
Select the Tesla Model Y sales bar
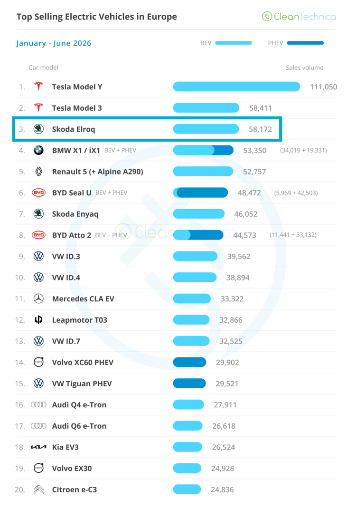point(236,86)
